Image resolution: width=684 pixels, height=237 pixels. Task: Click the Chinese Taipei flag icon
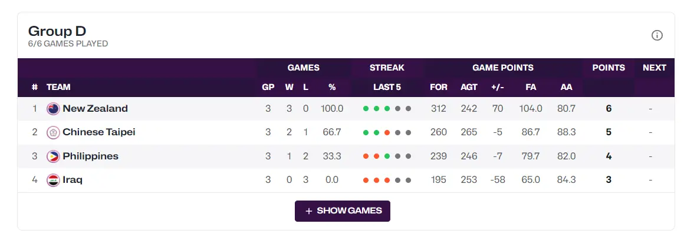53,132
